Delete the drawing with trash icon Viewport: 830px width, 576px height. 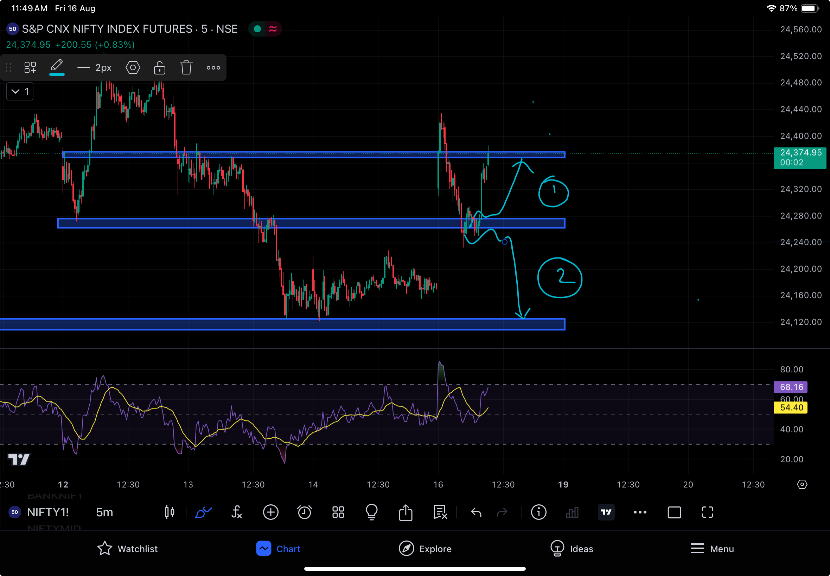pos(186,67)
